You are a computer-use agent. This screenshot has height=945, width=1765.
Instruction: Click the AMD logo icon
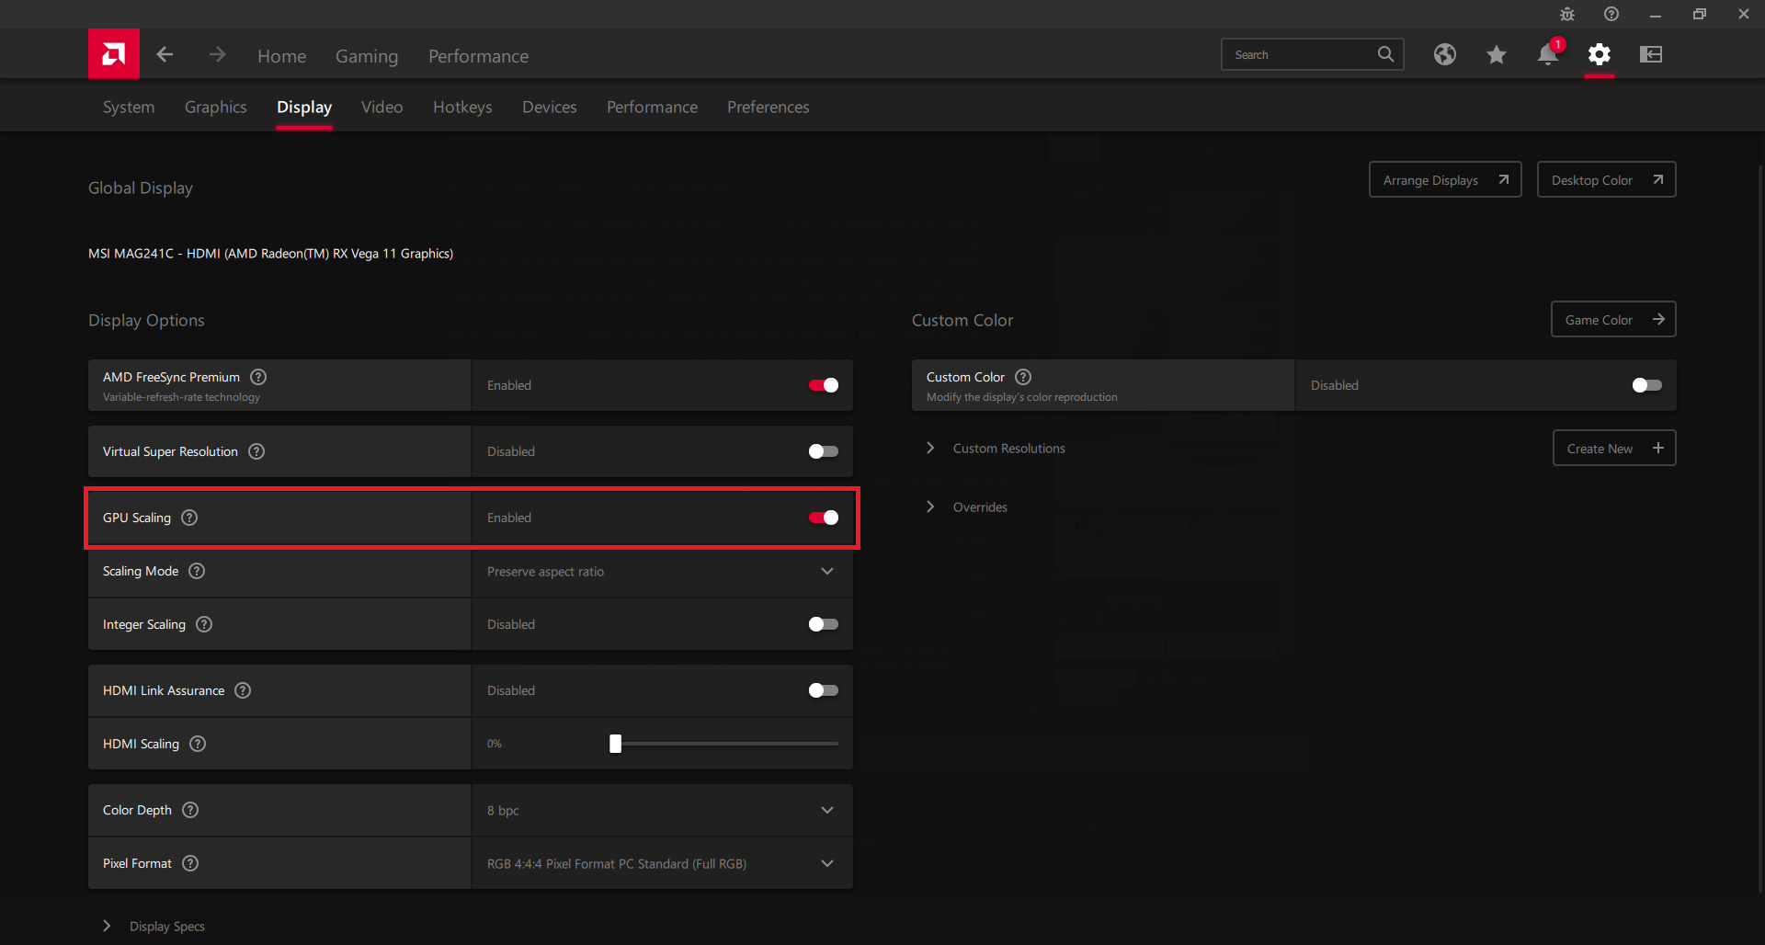pos(114,54)
